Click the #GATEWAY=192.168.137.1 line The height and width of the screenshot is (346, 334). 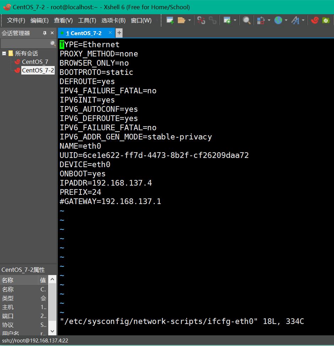110,202
